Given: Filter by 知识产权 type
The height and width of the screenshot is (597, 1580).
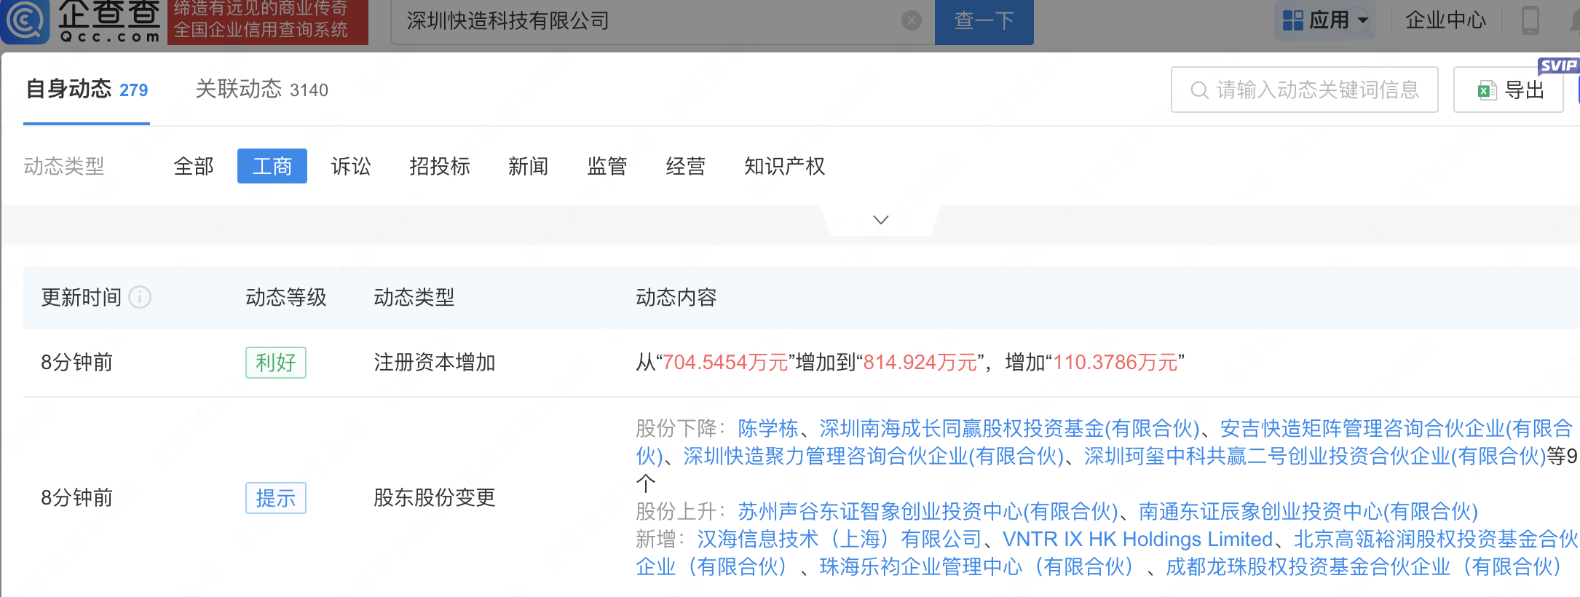Looking at the screenshot, I should (x=784, y=166).
